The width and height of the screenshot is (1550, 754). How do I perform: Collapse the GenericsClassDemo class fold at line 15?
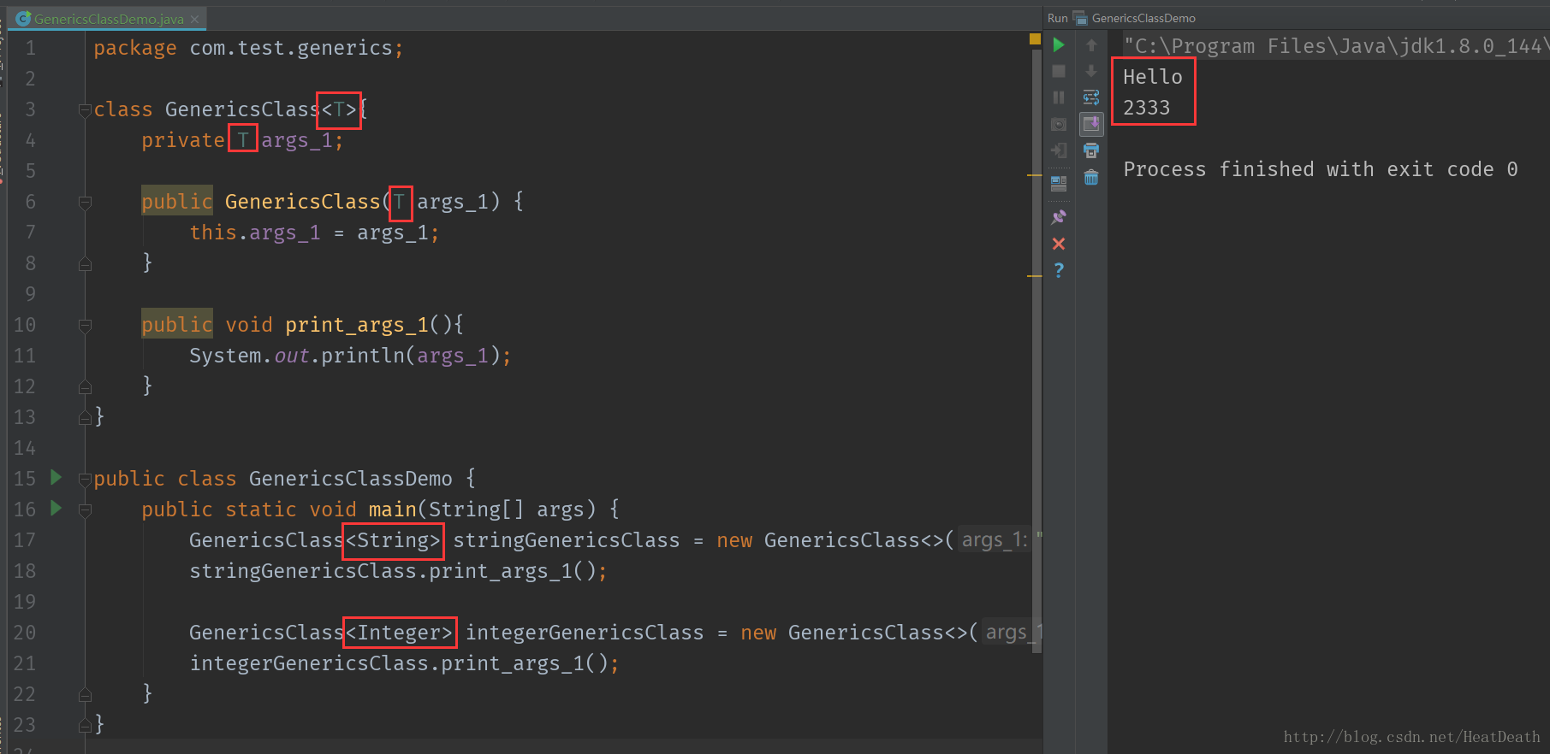click(85, 480)
